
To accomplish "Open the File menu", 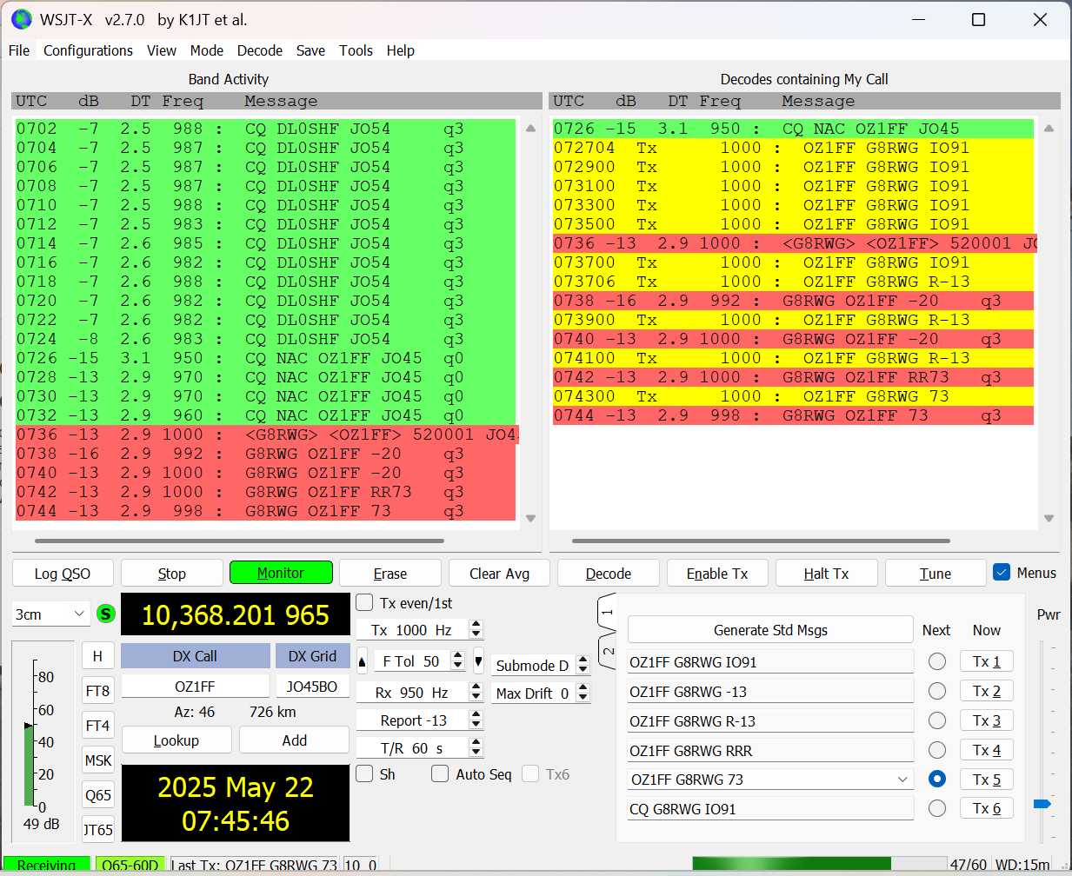I will [x=19, y=50].
